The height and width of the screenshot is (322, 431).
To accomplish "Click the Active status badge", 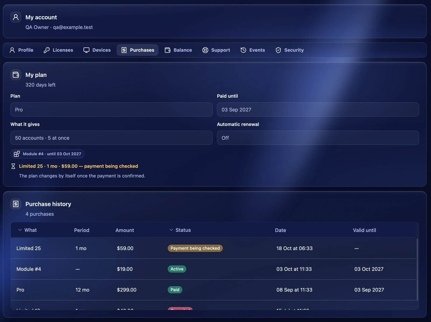I will (x=177, y=269).
